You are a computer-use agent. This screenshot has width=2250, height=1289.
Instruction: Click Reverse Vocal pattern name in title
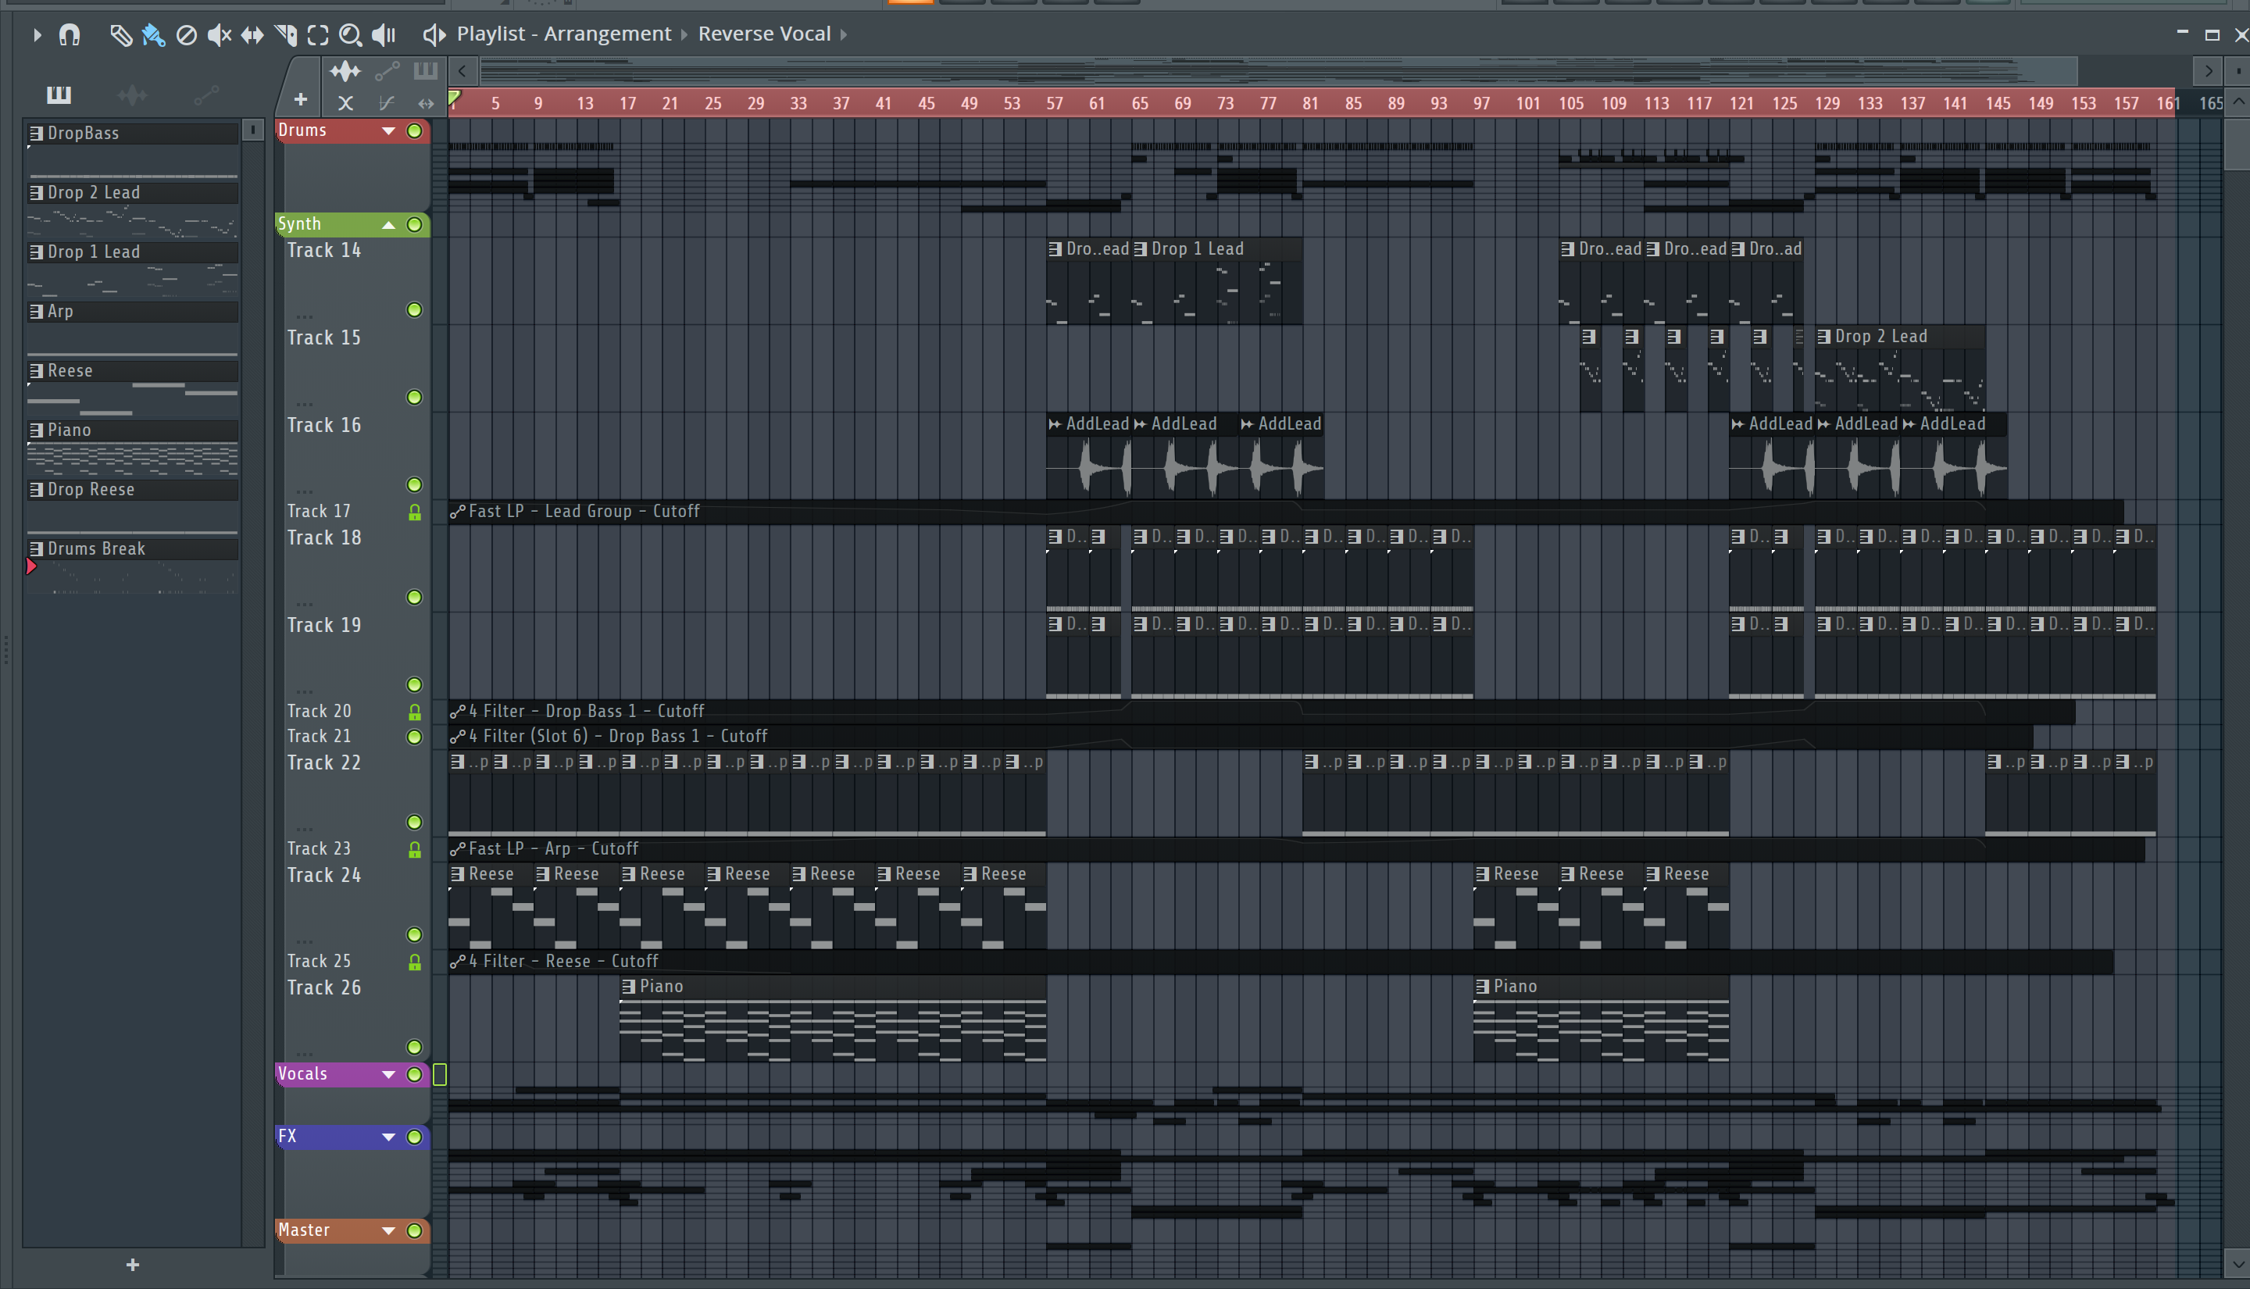(x=765, y=34)
